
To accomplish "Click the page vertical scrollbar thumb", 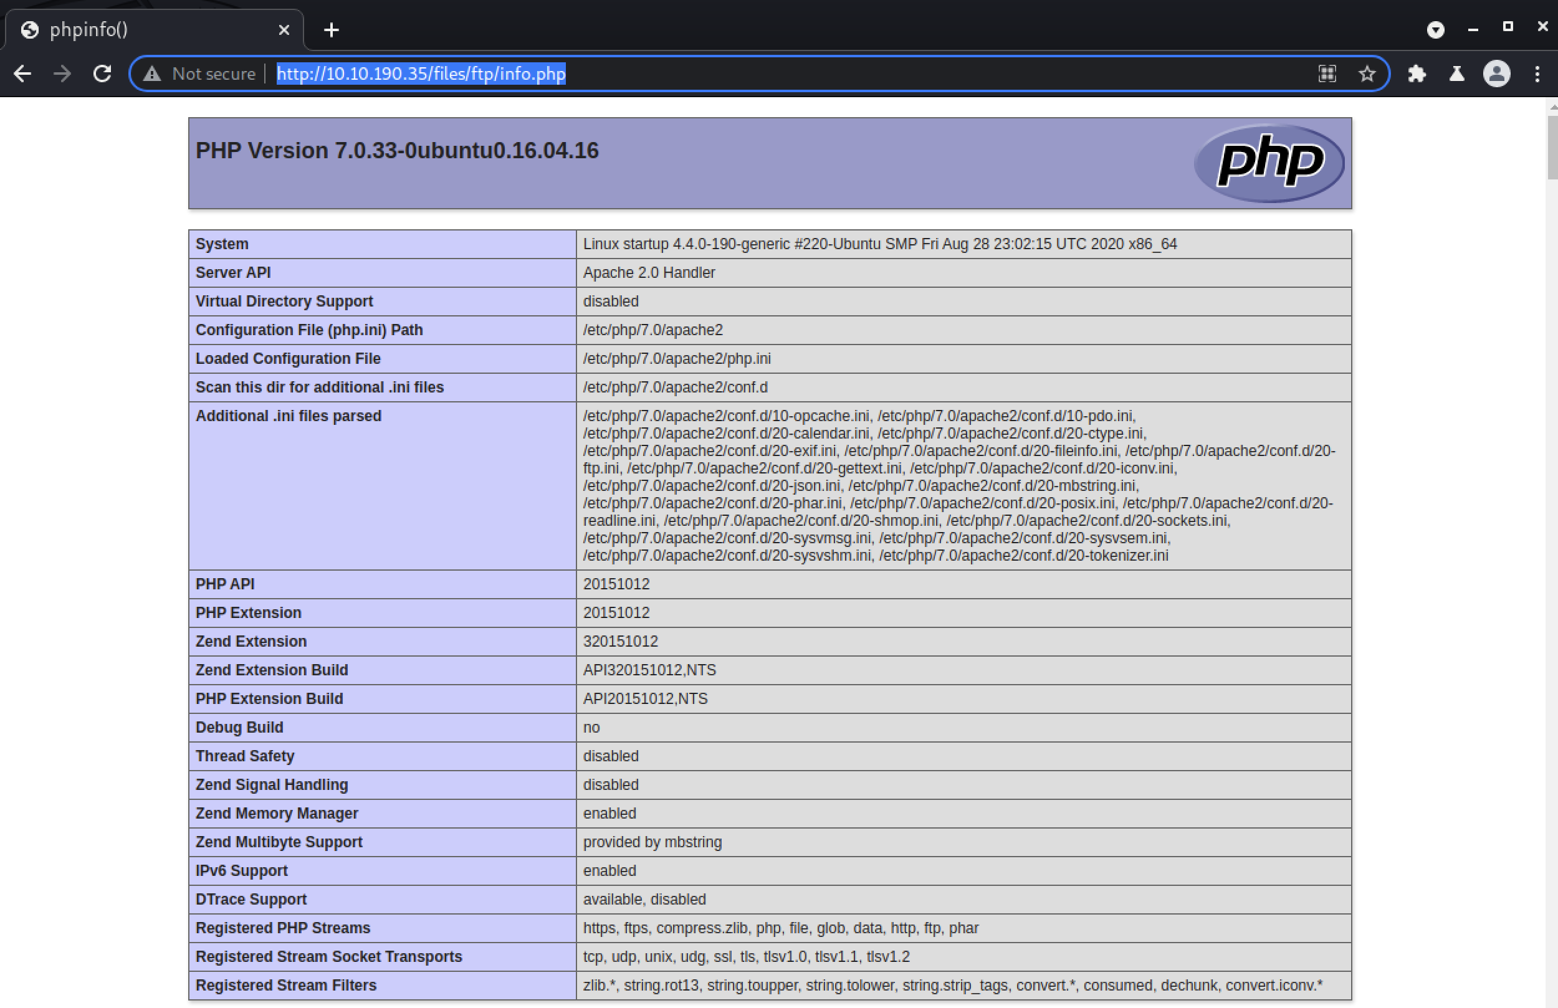I will (1552, 147).
